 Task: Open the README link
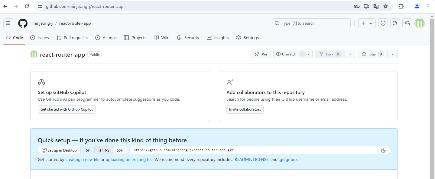(x=243, y=160)
